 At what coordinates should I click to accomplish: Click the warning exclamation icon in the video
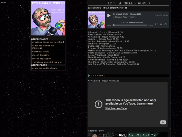coord(98,104)
